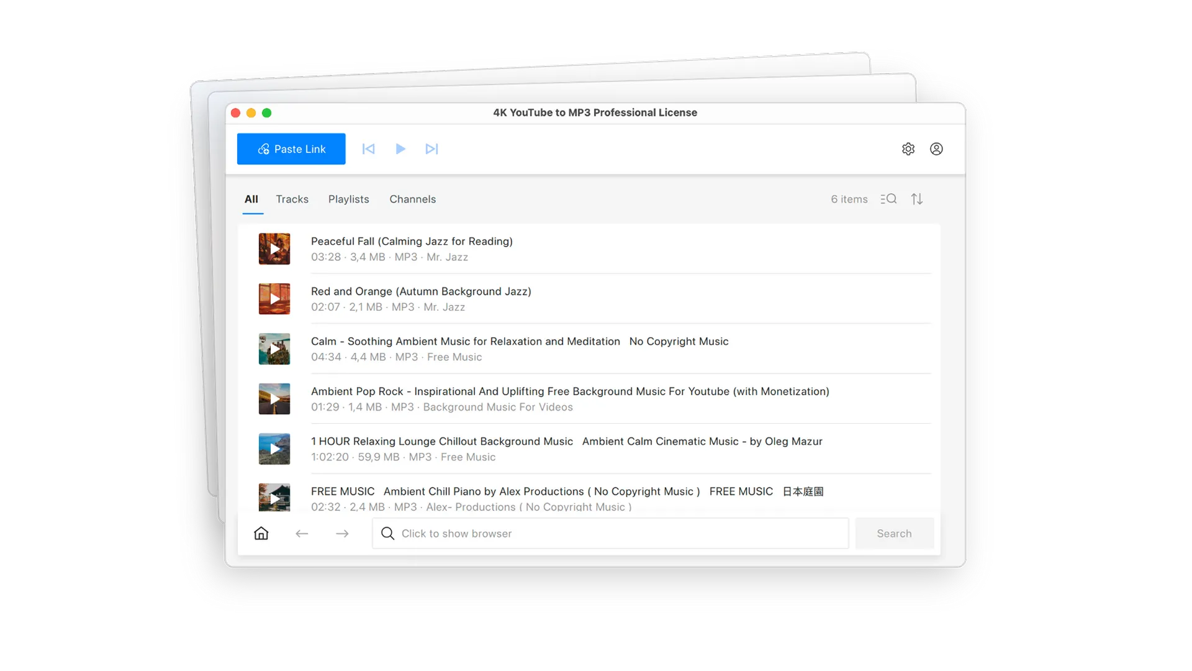Play Peaceful Fall track thumbnail

coord(274,249)
